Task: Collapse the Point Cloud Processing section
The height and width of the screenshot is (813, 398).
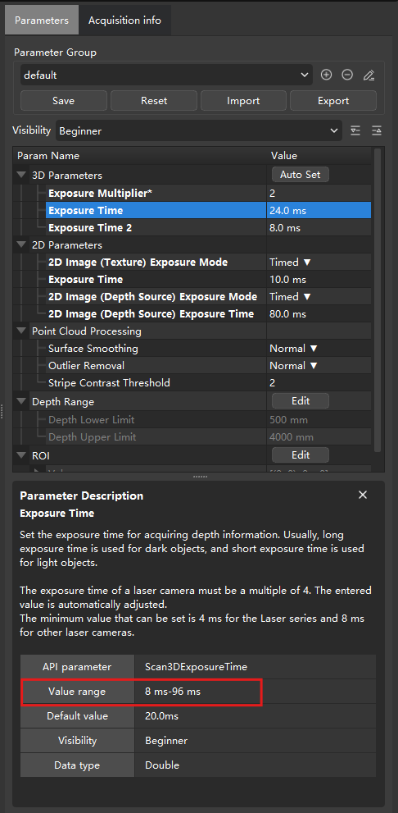Action: (x=21, y=331)
